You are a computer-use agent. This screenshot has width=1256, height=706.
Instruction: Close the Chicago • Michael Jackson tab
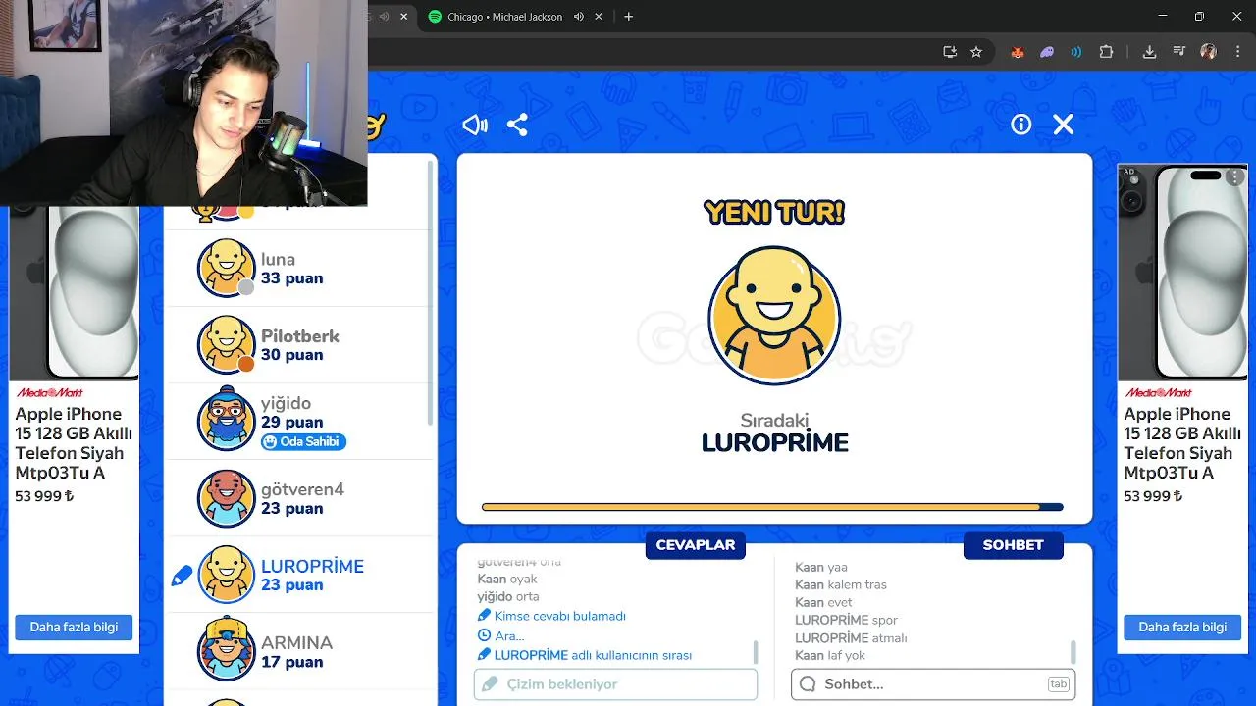point(599,17)
